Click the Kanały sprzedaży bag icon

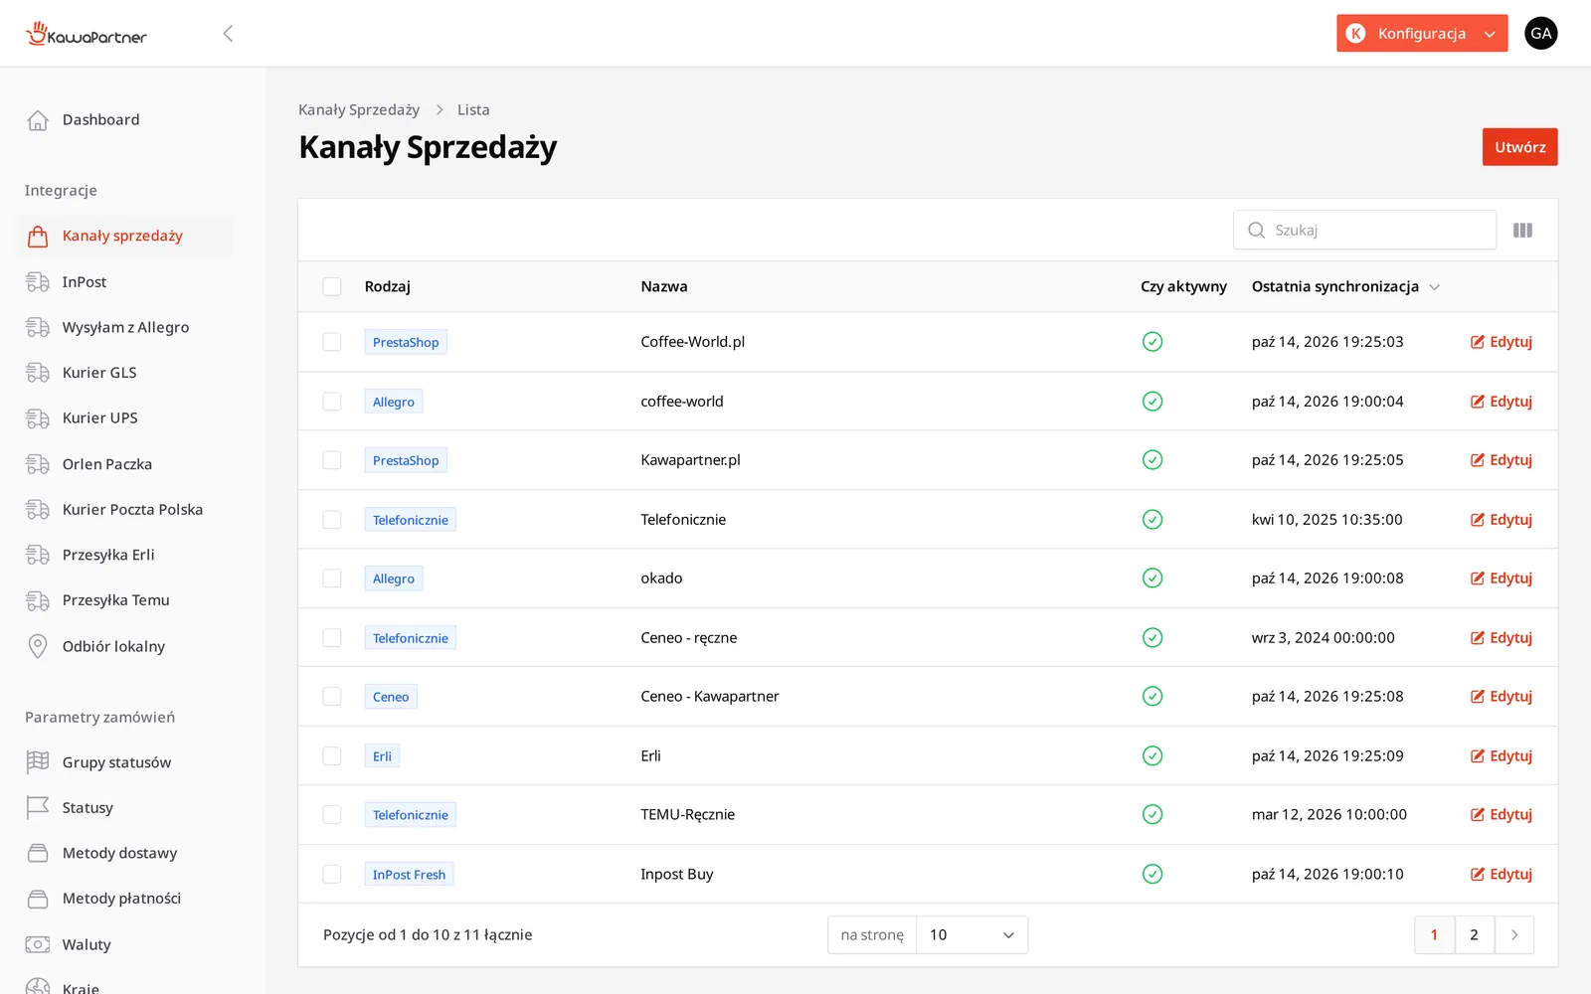[38, 237]
